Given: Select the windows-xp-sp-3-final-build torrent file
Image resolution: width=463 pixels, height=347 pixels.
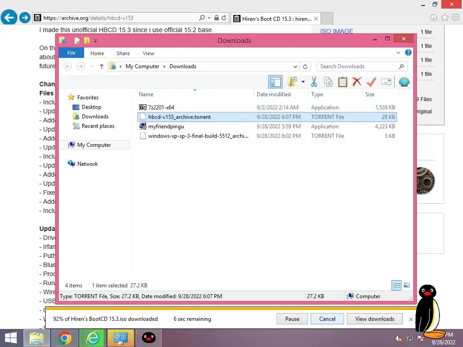Looking at the screenshot, I should click(267, 136).
